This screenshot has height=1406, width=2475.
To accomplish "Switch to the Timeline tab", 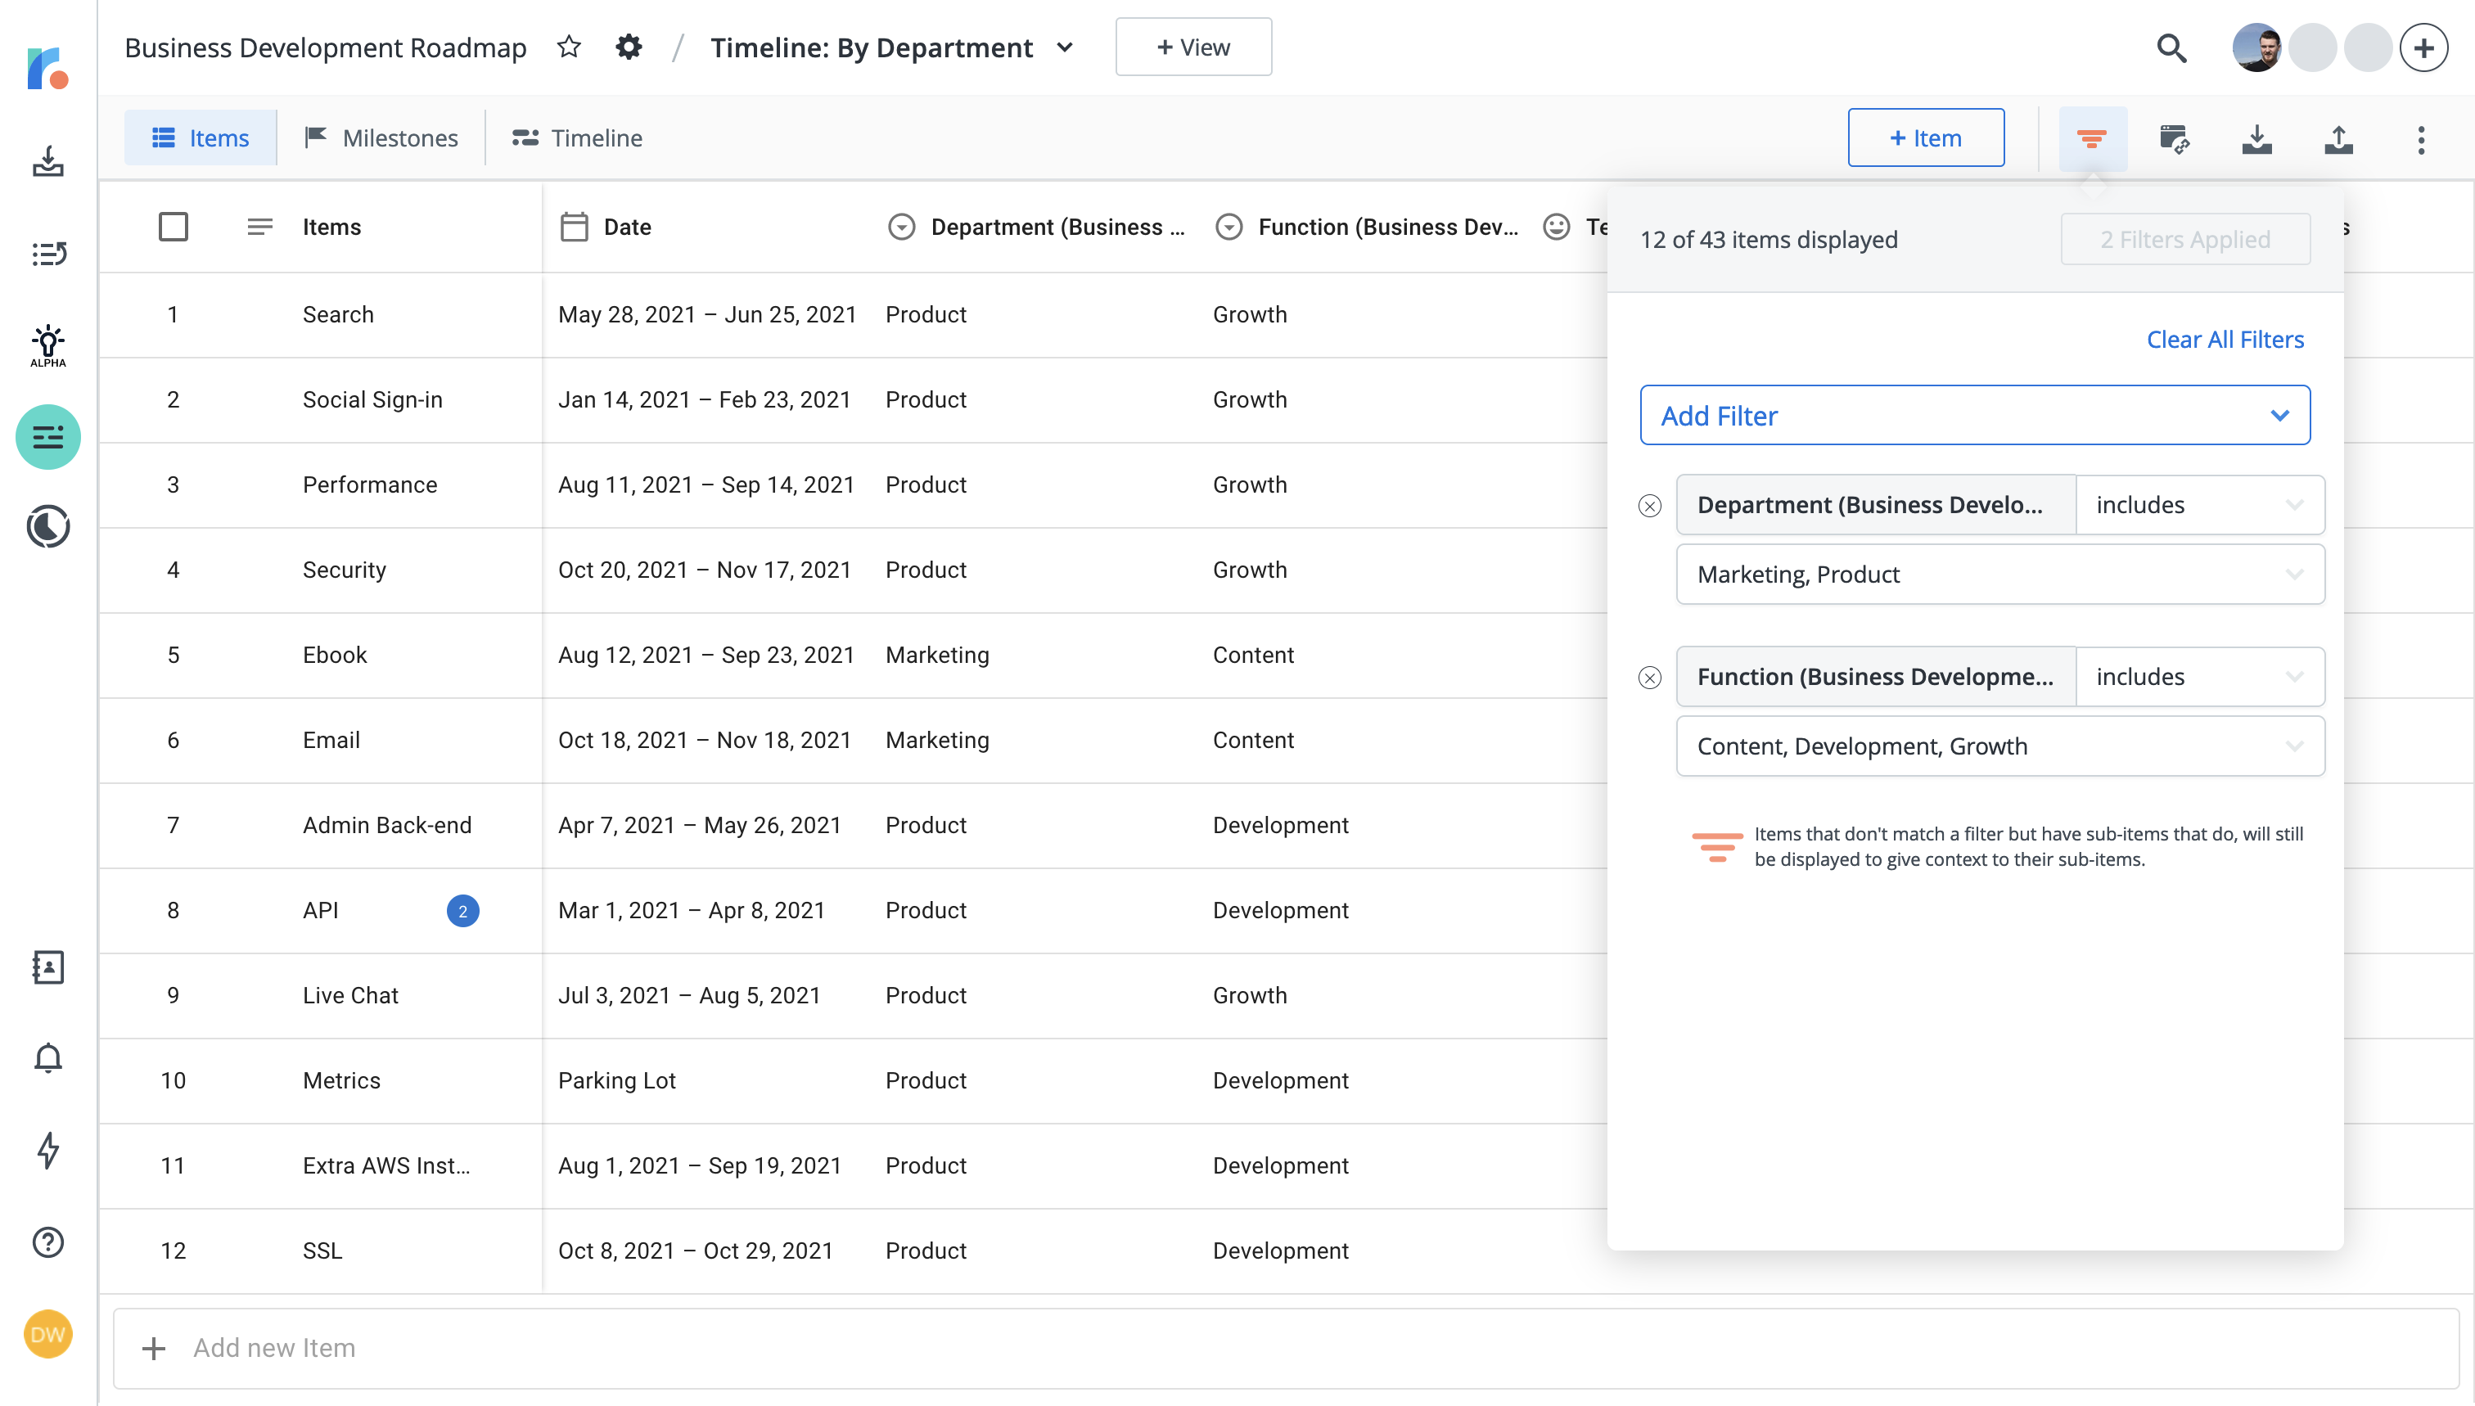I will [x=578, y=138].
